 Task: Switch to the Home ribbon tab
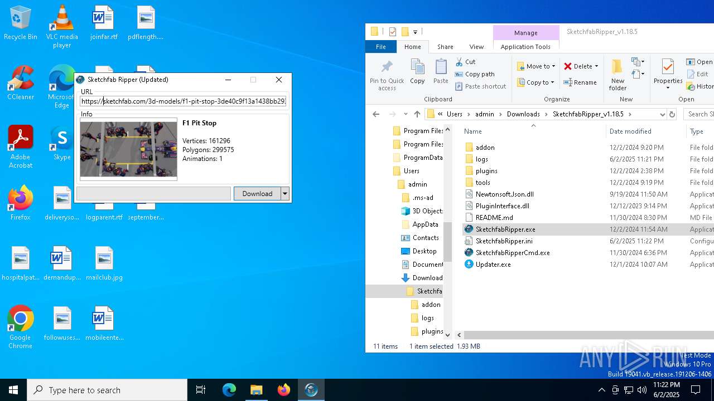pos(413,47)
